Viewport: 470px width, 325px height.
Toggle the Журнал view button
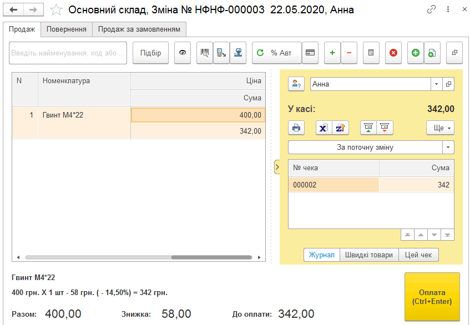pyautogui.click(x=322, y=255)
